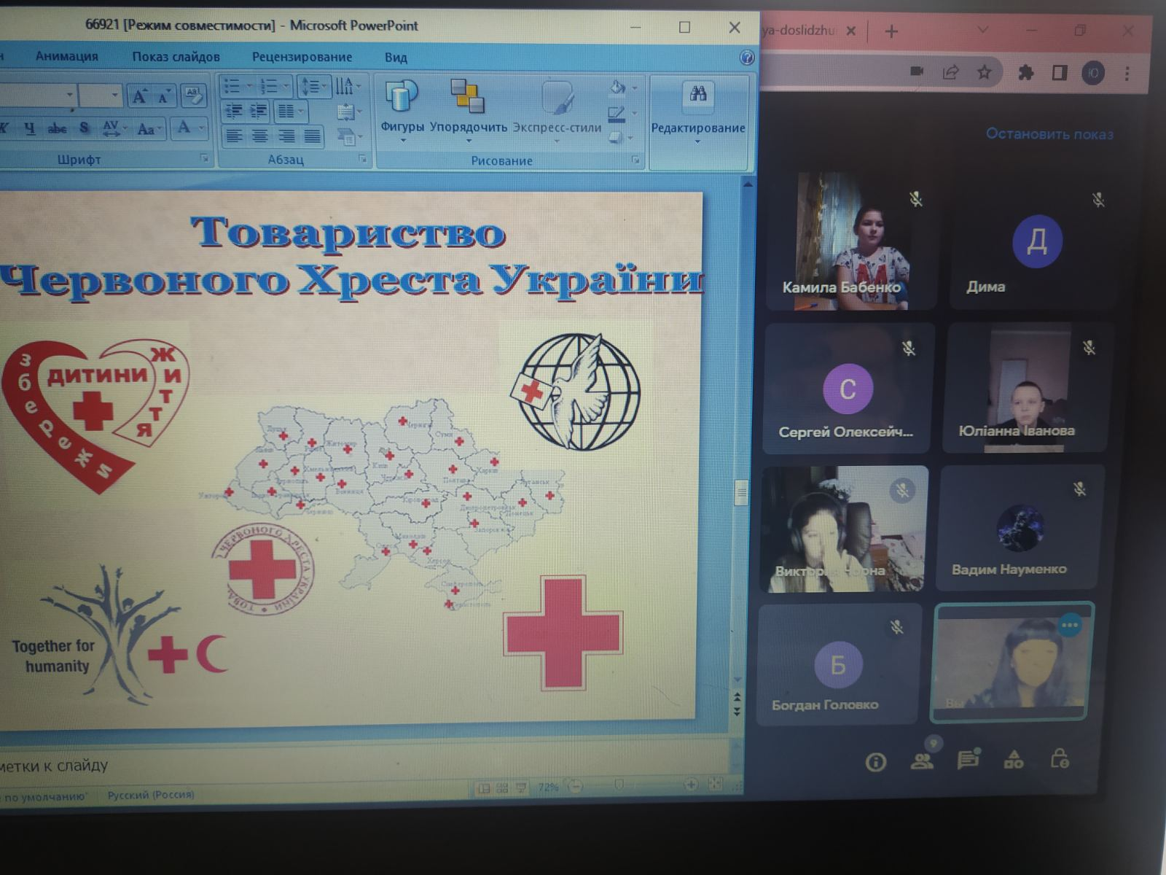This screenshot has height=875, width=1166.
Task: Show Meet participants list
Action: pos(922,761)
